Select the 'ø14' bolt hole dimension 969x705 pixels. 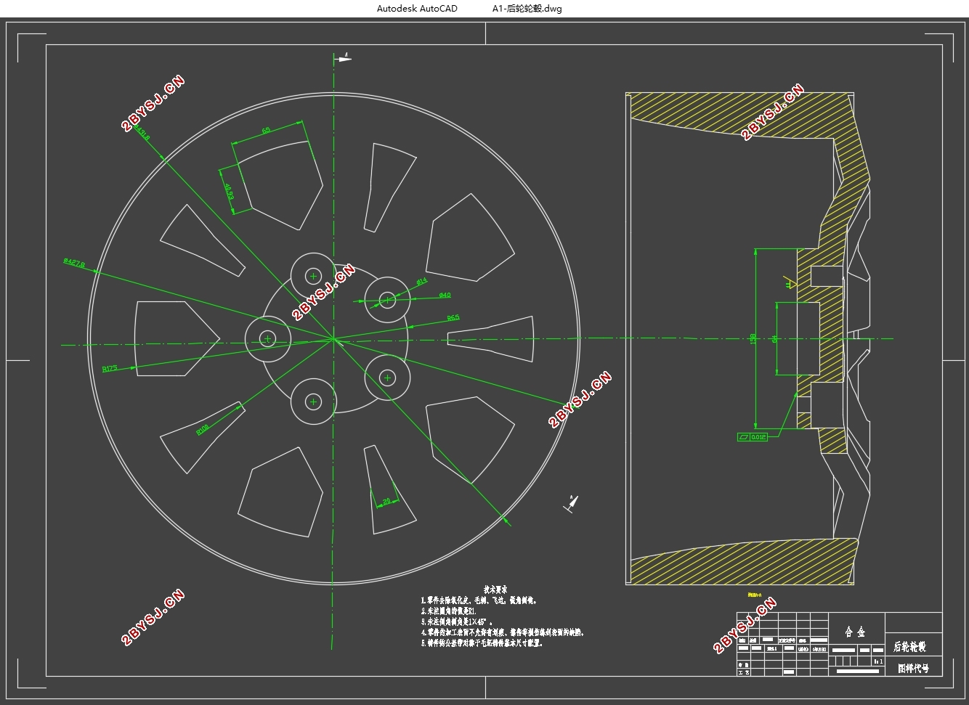click(x=422, y=281)
